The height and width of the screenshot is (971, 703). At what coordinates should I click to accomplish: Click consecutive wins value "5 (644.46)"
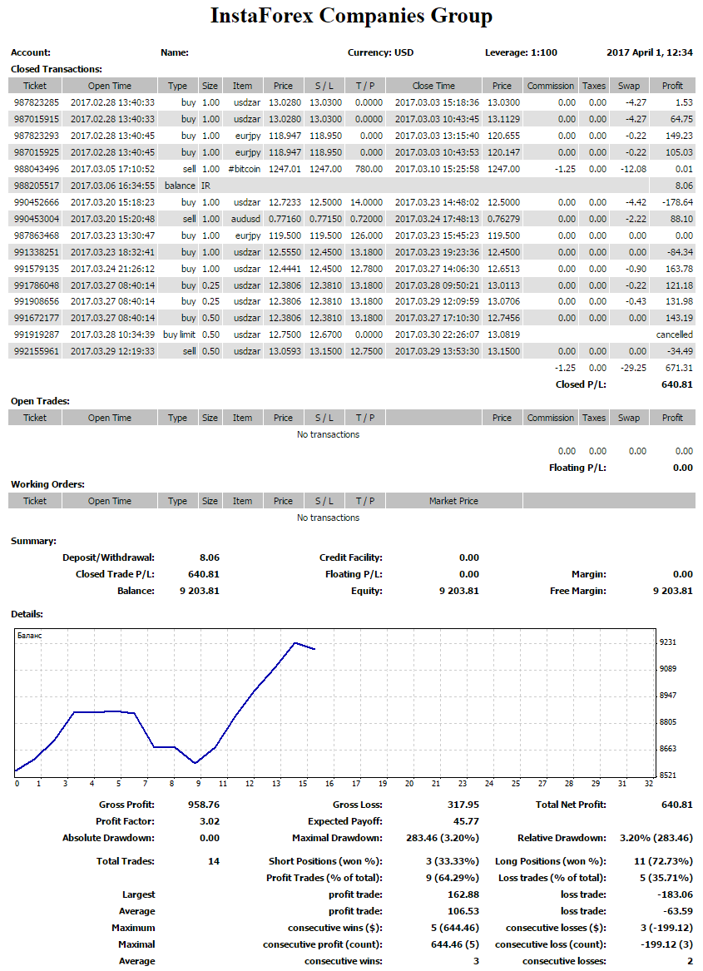(455, 929)
